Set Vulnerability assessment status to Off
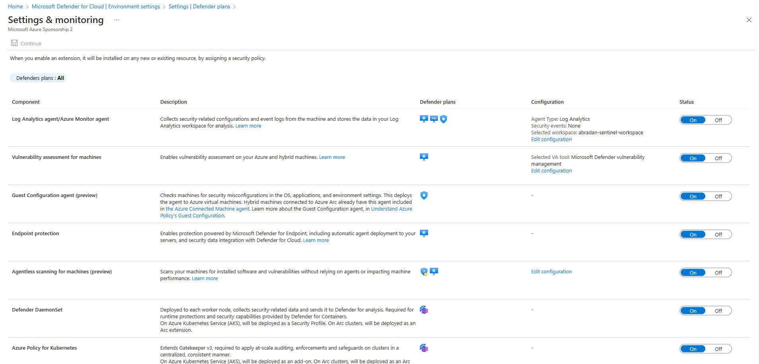This screenshot has width=759, height=364. [x=718, y=158]
